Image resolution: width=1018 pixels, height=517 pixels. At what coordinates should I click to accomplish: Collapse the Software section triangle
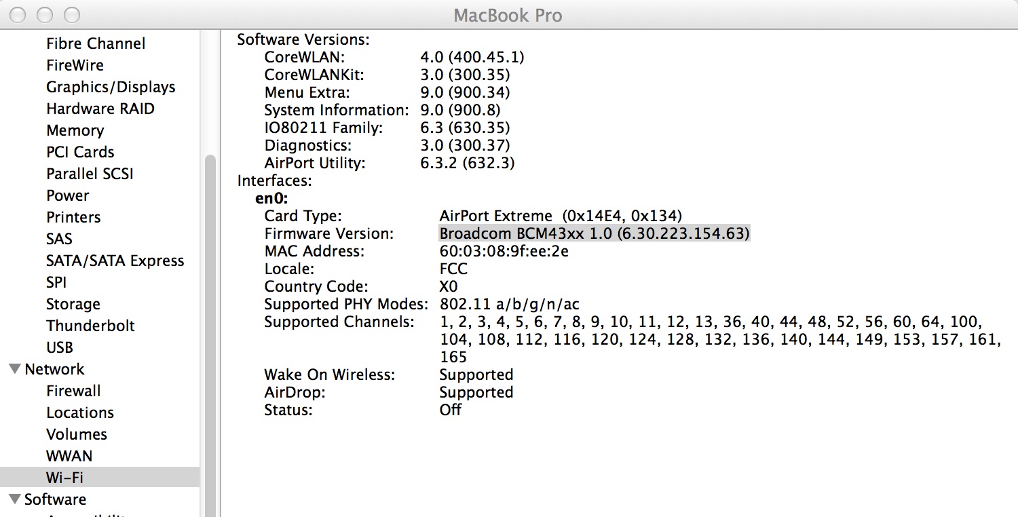[x=14, y=500]
